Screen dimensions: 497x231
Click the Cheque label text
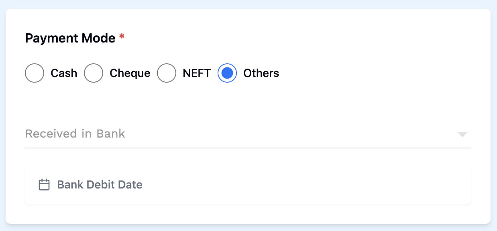pos(130,73)
